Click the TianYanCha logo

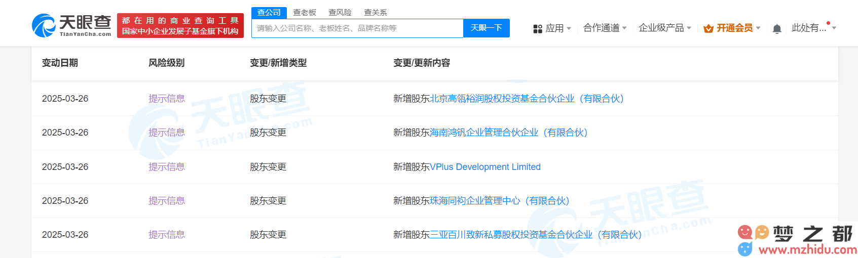(71, 25)
